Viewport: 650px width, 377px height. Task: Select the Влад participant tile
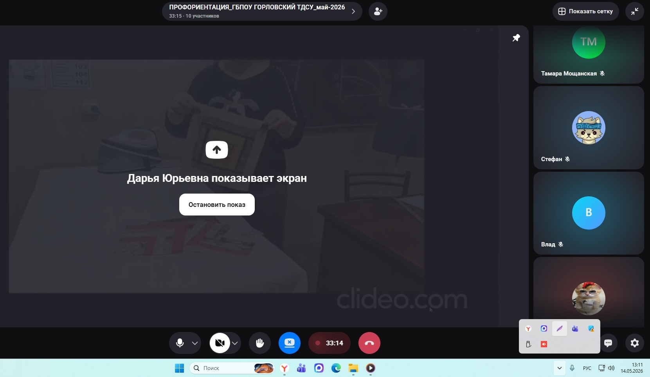coord(589,213)
